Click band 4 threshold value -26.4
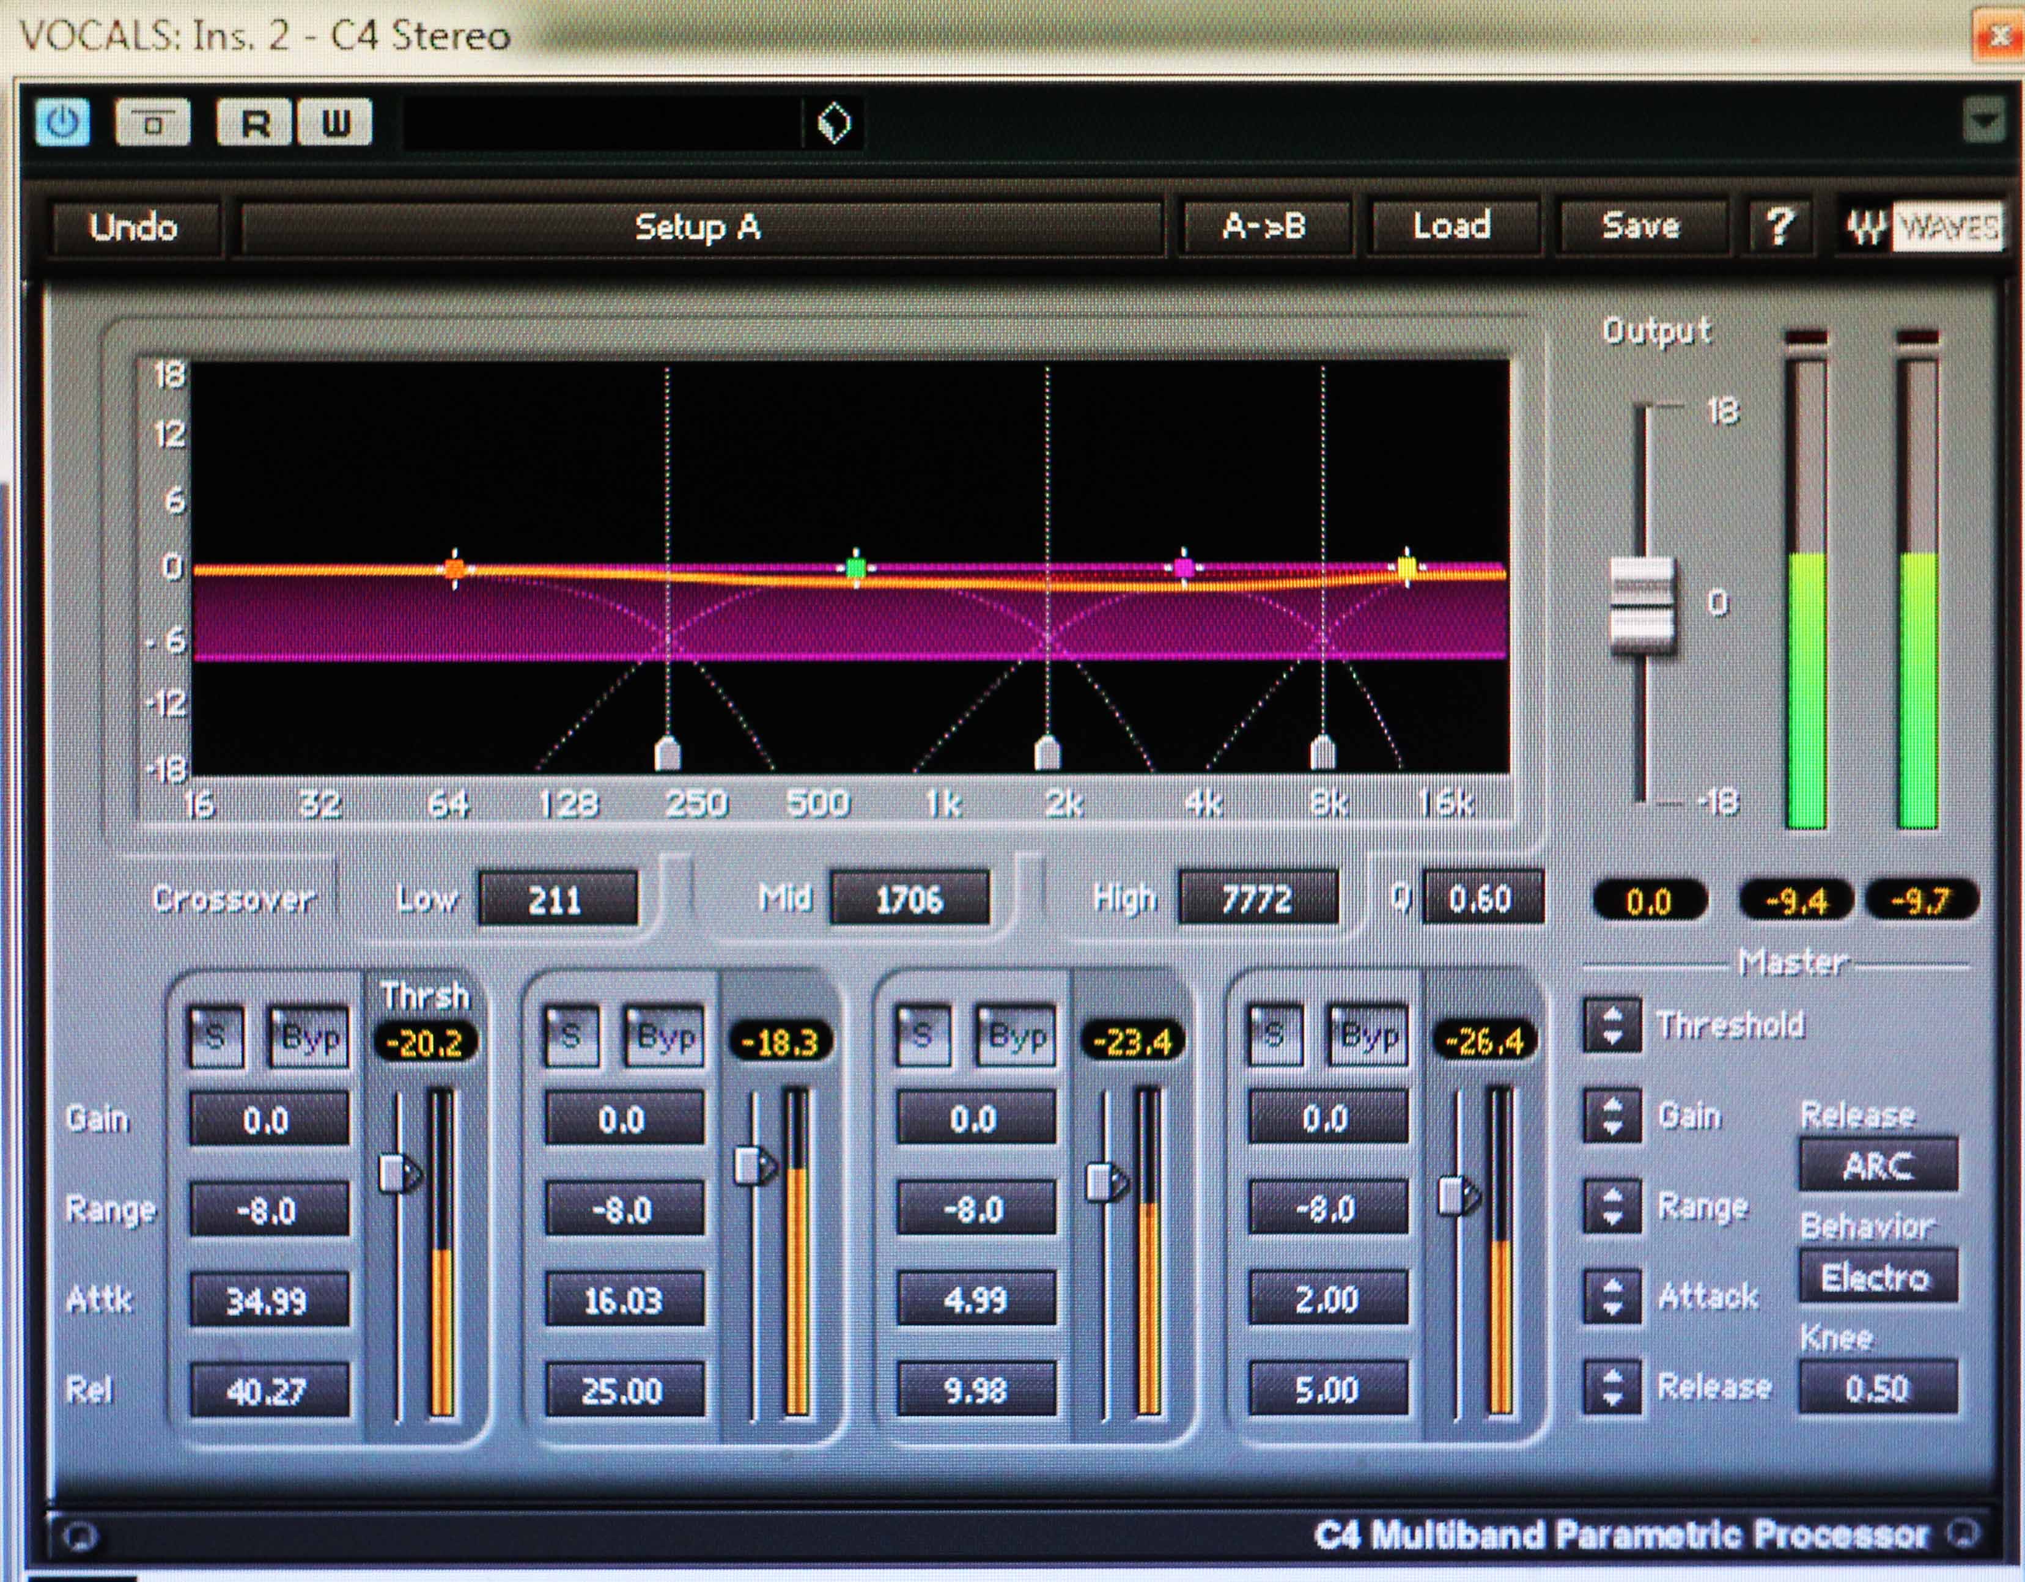Image resolution: width=2025 pixels, height=1582 pixels. [1485, 1040]
